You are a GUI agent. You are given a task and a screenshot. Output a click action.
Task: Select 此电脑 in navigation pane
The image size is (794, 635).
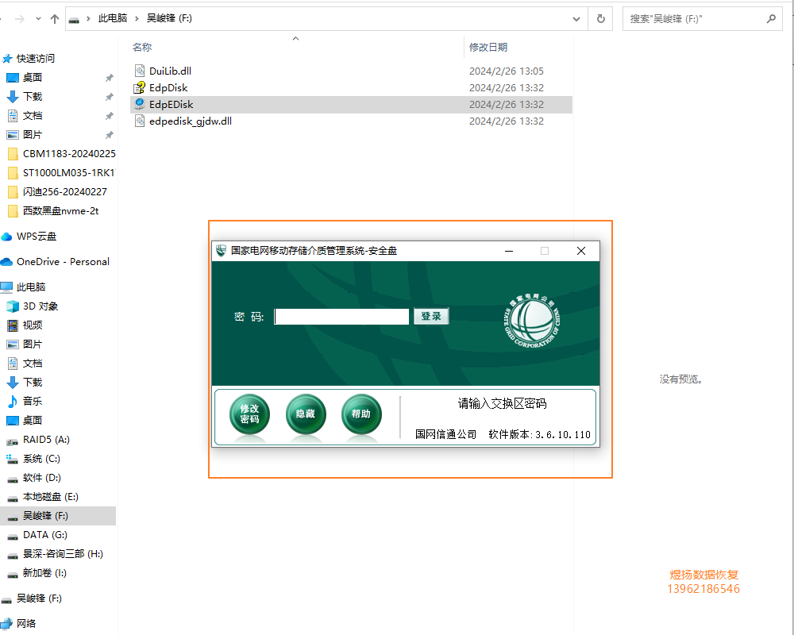(x=31, y=287)
